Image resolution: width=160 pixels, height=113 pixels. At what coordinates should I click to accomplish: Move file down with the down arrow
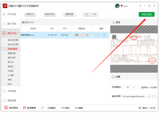(x=94, y=14)
